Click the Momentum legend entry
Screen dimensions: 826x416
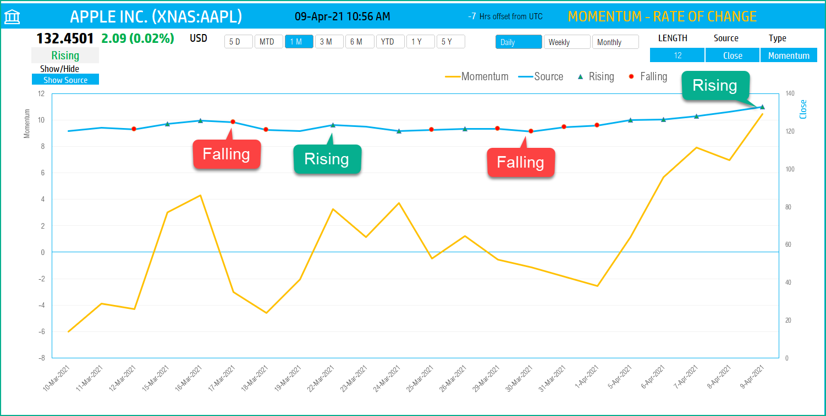(477, 76)
